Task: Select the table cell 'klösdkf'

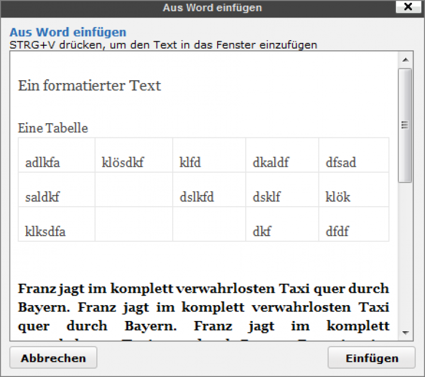Action: [122, 163]
